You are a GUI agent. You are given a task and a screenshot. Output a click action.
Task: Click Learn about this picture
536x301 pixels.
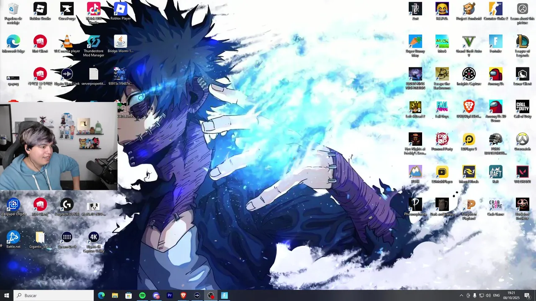pos(523,13)
